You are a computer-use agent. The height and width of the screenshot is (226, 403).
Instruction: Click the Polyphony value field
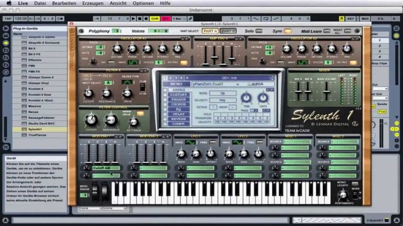pyautogui.click(x=116, y=31)
